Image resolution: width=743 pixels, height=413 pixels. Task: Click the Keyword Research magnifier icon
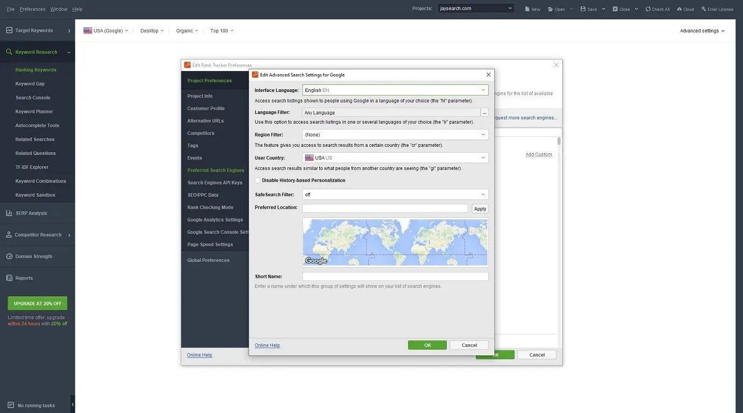9,52
